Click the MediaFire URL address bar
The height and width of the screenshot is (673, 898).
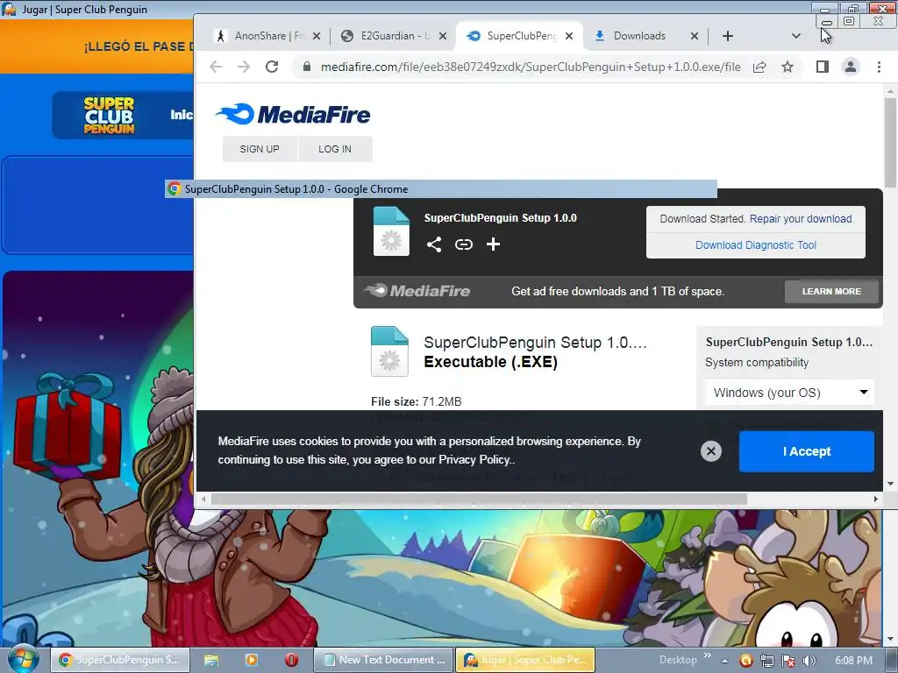point(530,67)
